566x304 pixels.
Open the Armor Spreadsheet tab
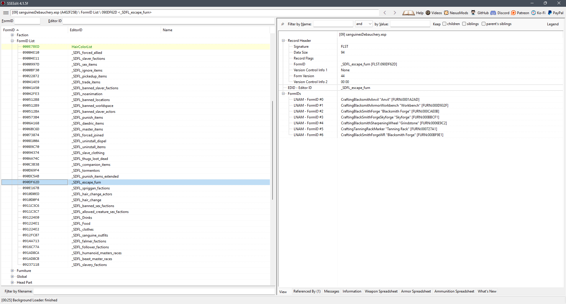tap(416, 291)
